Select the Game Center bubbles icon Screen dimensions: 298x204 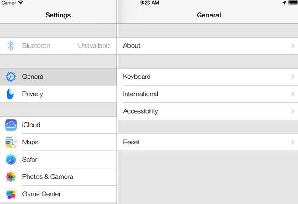[x=11, y=194]
